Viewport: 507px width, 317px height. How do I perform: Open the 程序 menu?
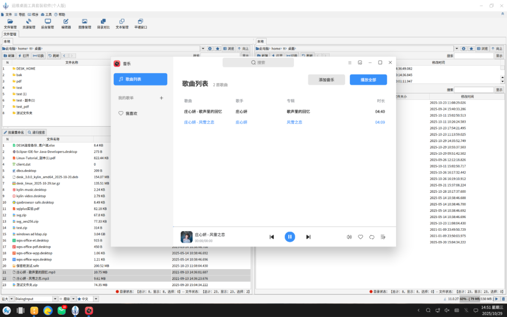point(33,15)
